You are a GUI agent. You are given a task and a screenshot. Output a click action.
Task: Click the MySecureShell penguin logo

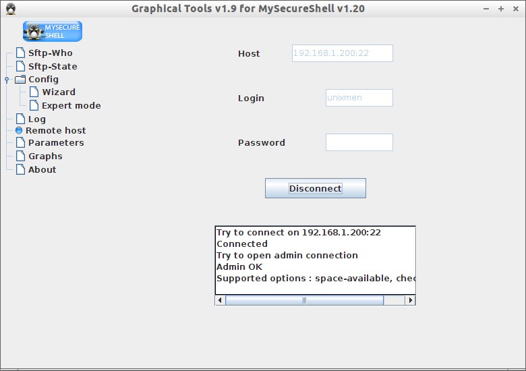53,31
